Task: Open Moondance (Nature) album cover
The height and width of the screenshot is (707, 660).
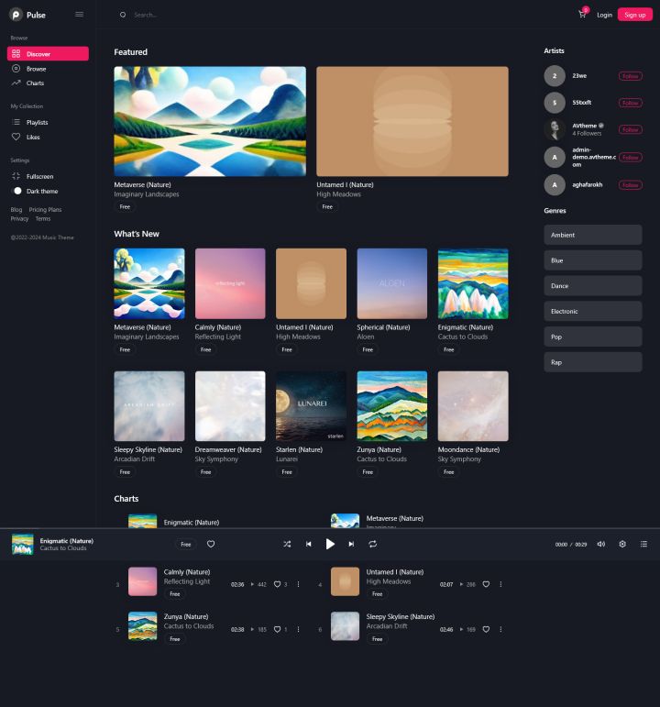Action: [x=473, y=406]
